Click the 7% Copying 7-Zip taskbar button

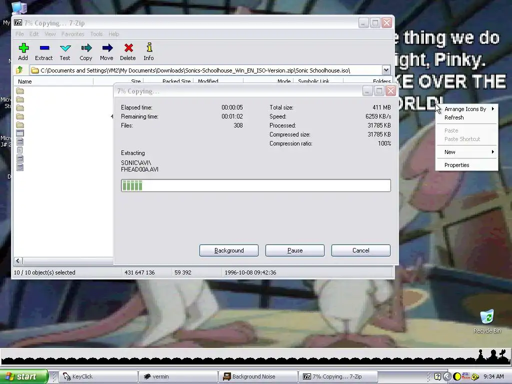pyautogui.click(x=338, y=376)
